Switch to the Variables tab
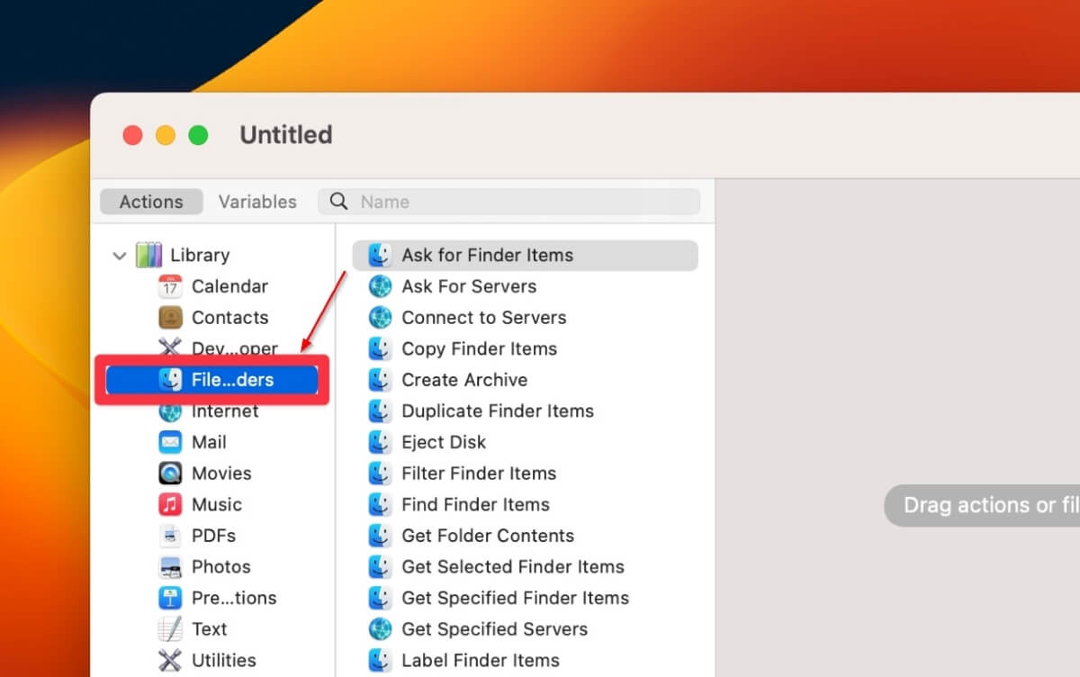The image size is (1080, 677). 257,202
